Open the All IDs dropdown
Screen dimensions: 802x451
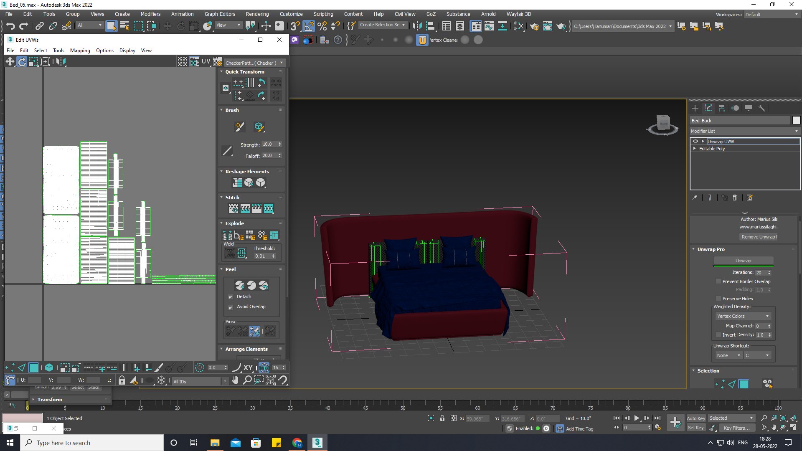tap(200, 381)
